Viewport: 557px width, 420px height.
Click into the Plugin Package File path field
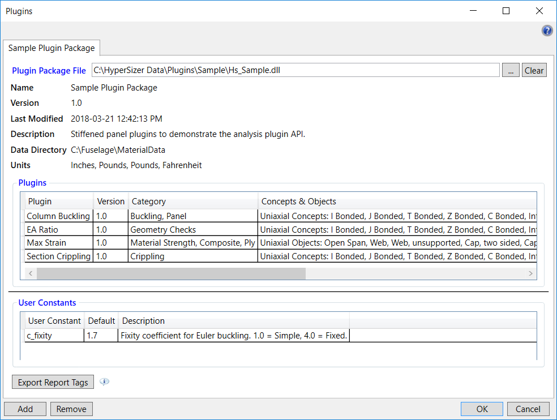pos(295,70)
